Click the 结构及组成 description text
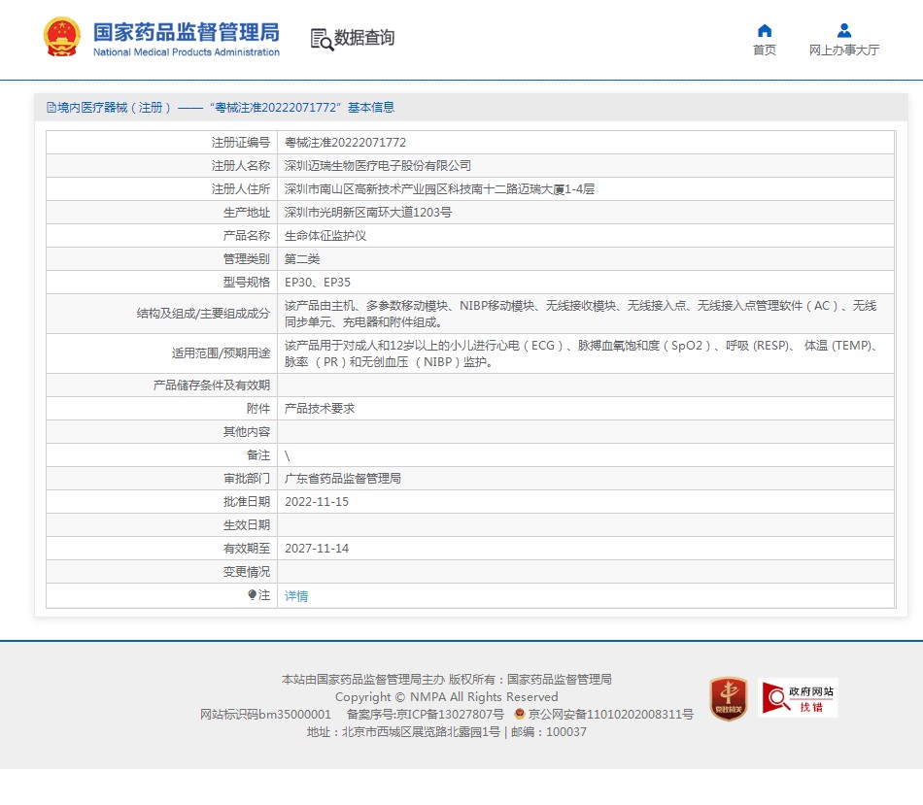Screen dimensions: 923x805 click(580, 314)
